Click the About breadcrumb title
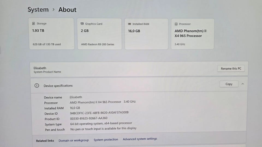The width and height of the screenshot is (262, 147). pos(67,10)
